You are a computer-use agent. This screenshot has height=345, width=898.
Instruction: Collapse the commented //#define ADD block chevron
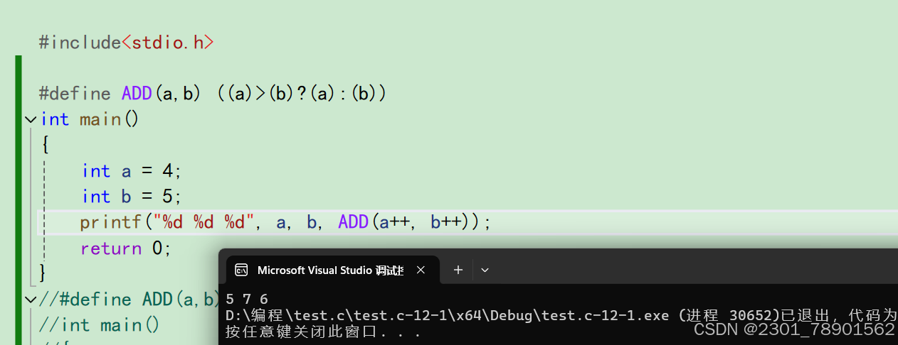31,300
